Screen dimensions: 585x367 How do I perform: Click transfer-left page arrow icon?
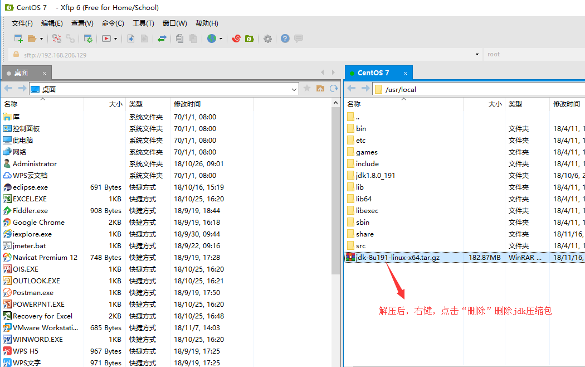(x=131, y=38)
